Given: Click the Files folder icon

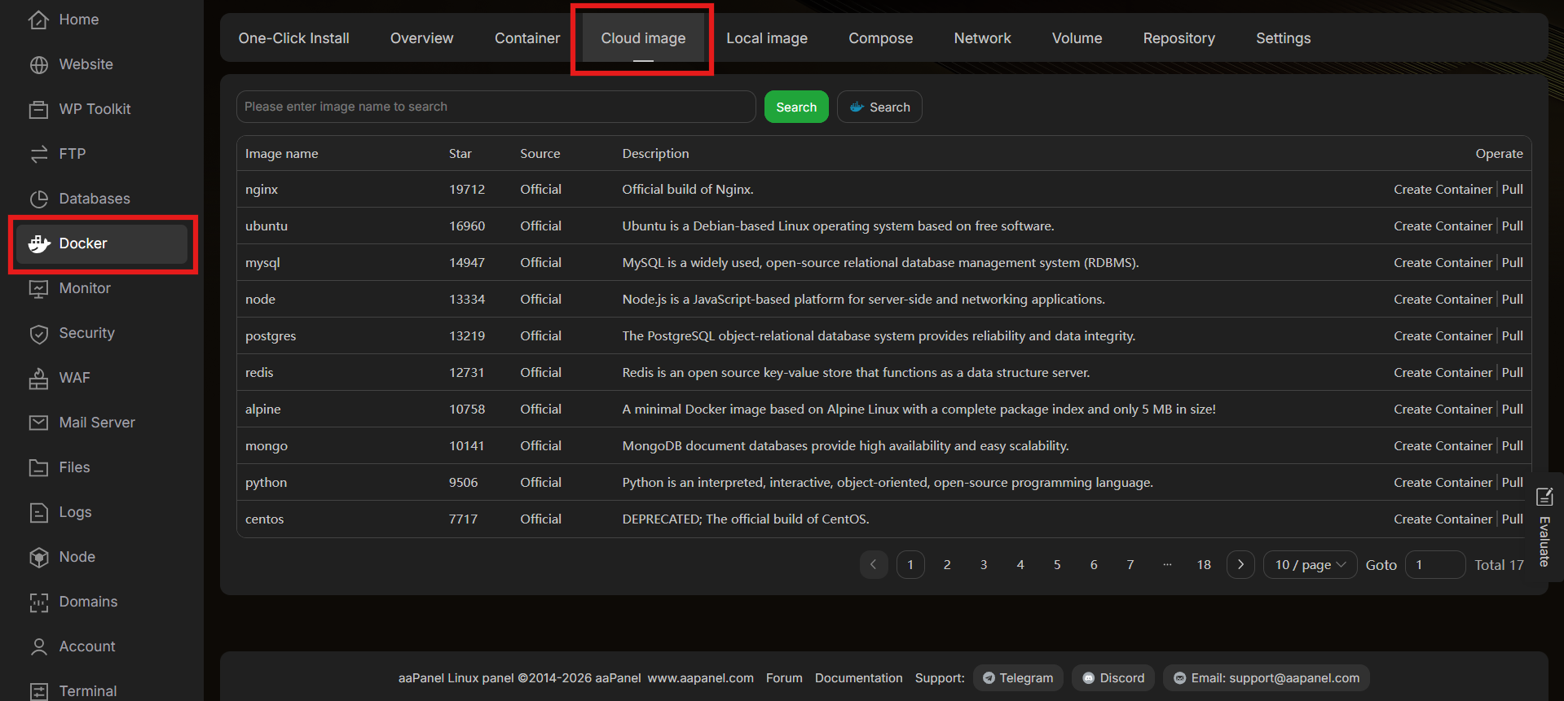Looking at the screenshot, I should click(38, 467).
